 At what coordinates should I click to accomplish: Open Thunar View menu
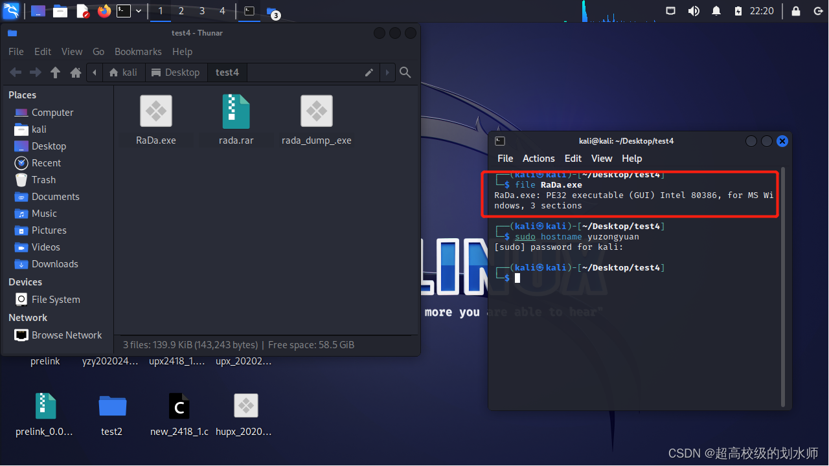(x=72, y=52)
